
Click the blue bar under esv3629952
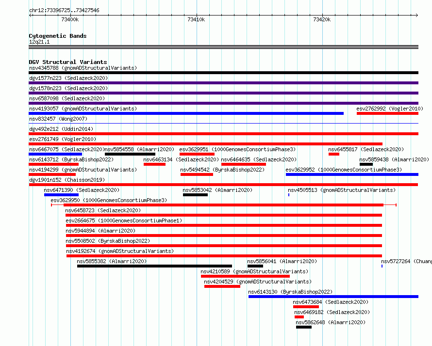[352, 174]
